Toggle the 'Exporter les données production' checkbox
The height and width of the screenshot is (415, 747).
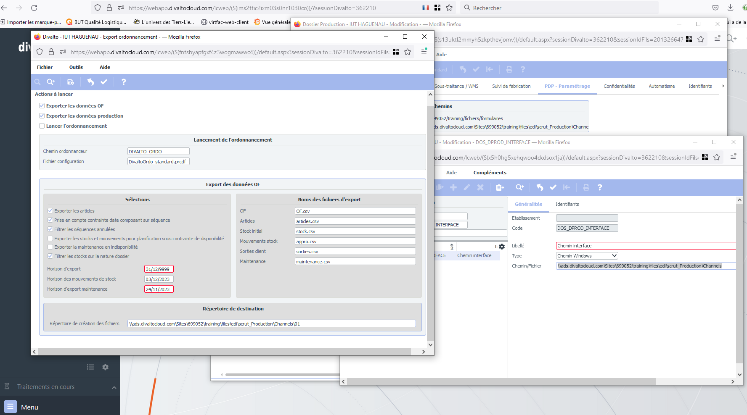point(42,116)
